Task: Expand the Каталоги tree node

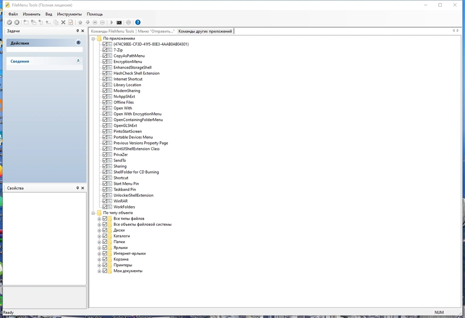Action: coord(99,236)
